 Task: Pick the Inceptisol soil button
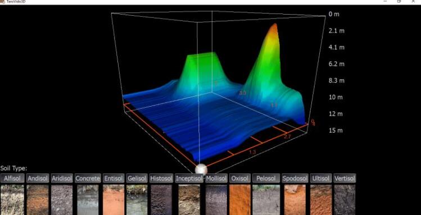pyautogui.click(x=189, y=179)
